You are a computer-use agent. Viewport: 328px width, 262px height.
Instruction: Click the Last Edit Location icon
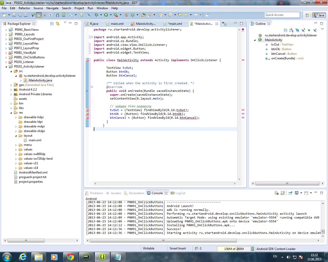(x=180, y=15)
